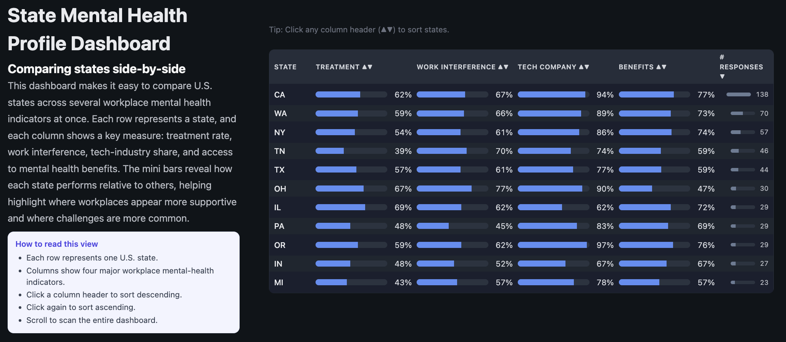Screen dimensions: 786x342
Task: Click the TN benefits bar
Action: (x=654, y=151)
